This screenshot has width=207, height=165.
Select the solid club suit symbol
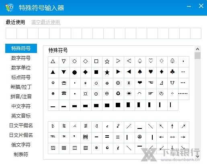click(172, 72)
